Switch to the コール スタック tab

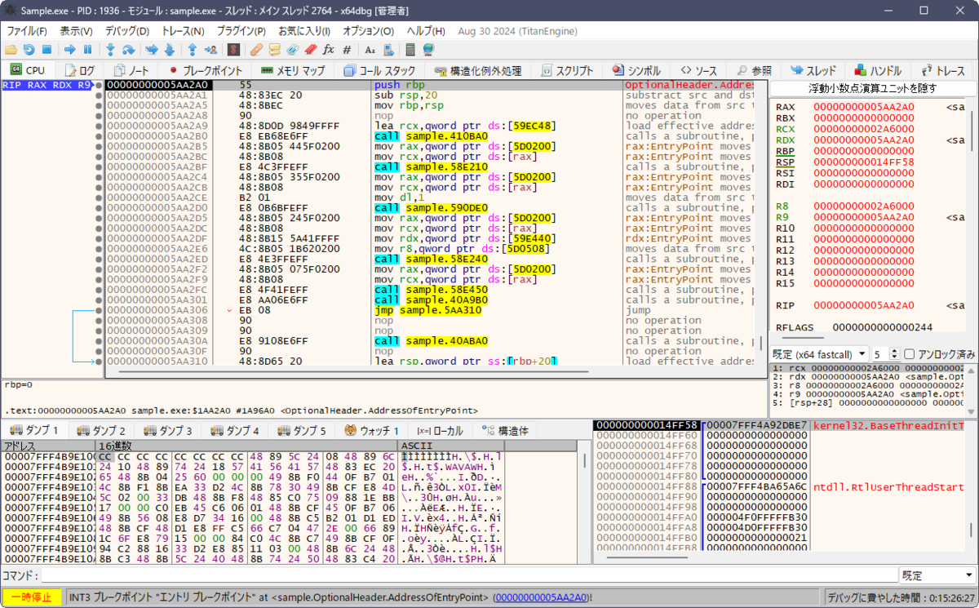coord(379,70)
